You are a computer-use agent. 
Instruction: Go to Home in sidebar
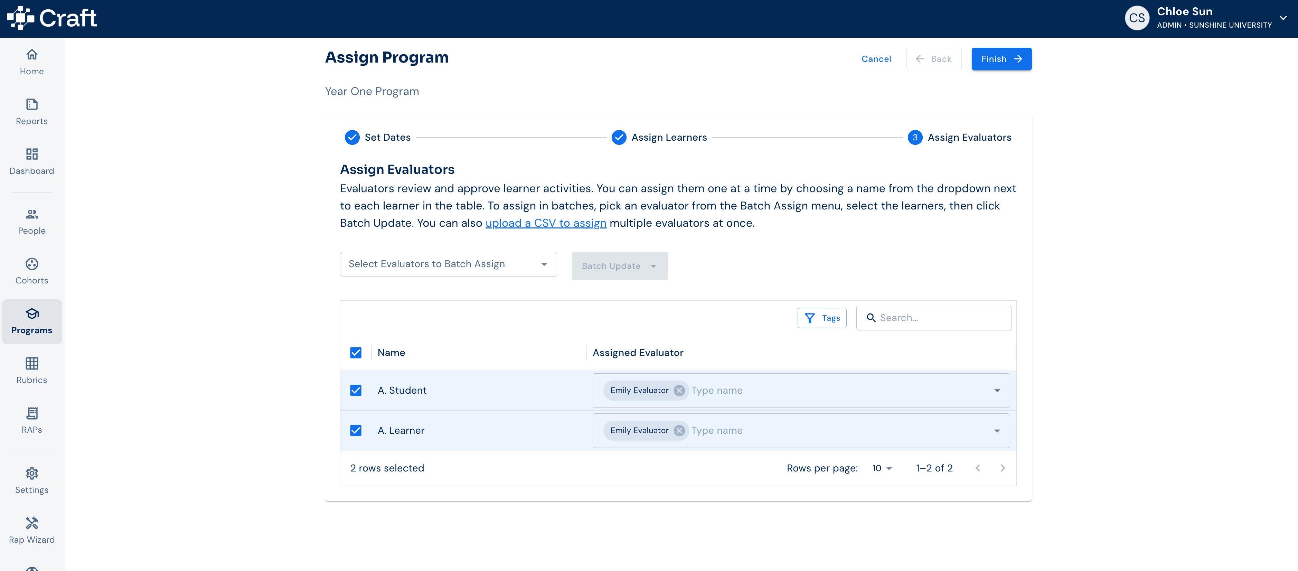coord(32,63)
